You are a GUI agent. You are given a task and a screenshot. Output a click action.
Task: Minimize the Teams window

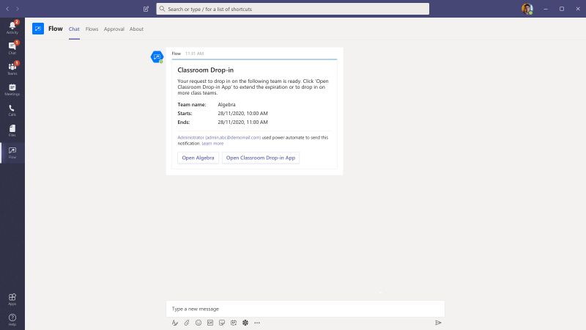click(546, 9)
